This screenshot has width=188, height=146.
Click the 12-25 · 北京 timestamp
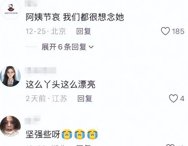46,31
